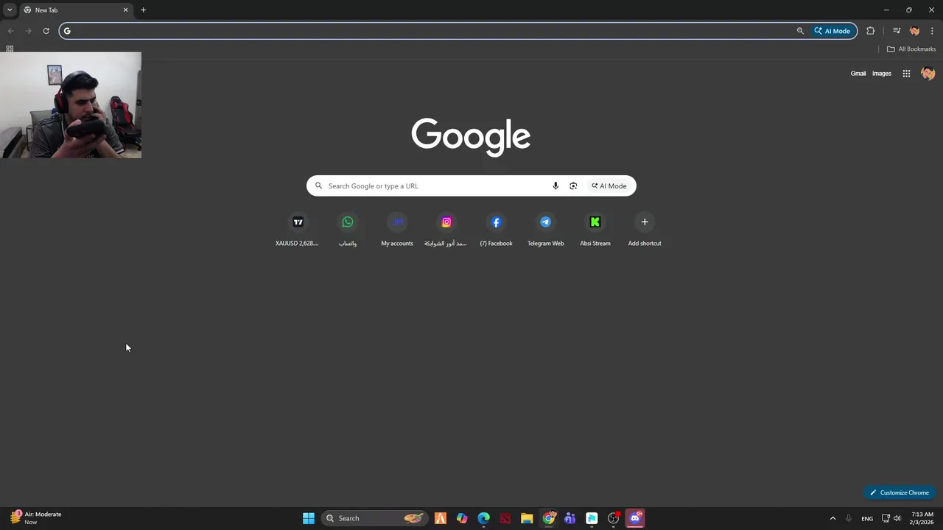Open the Windows Start menu
Image resolution: width=943 pixels, height=530 pixels.
click(x=309, y=518)
